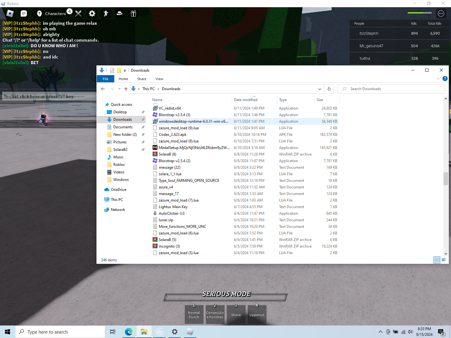The image size is (451, 338).
Task: Activate the Normal Punch ability slot
Action: point(194,315)
